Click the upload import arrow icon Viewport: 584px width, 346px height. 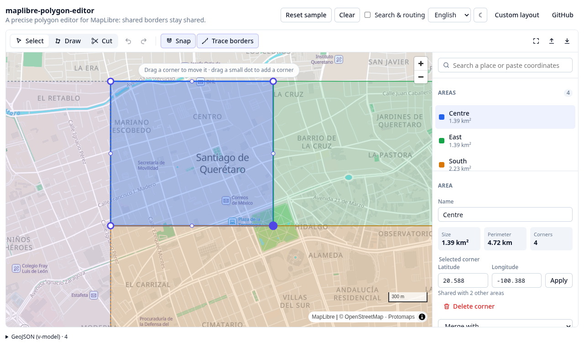click(552, 41)
